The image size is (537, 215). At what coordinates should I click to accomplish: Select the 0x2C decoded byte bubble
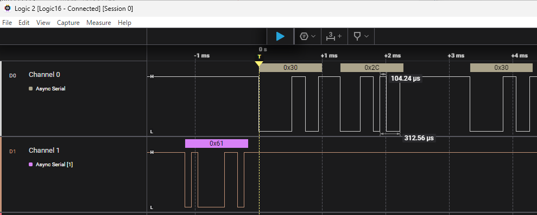pos(371,68)
